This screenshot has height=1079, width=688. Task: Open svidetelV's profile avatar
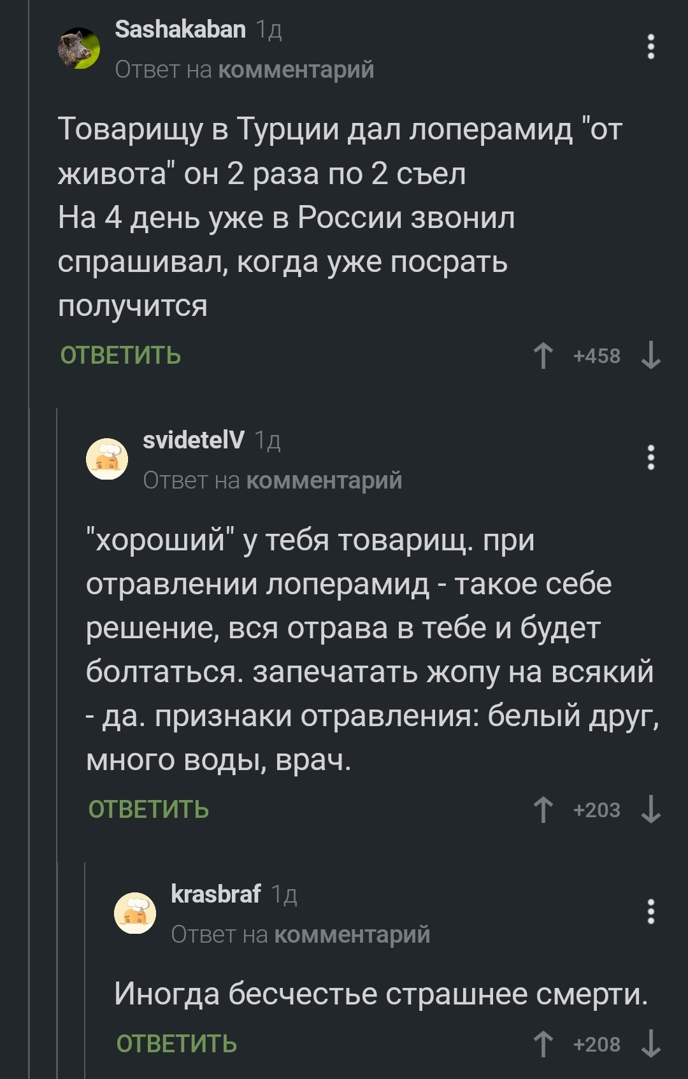(107, 459)
